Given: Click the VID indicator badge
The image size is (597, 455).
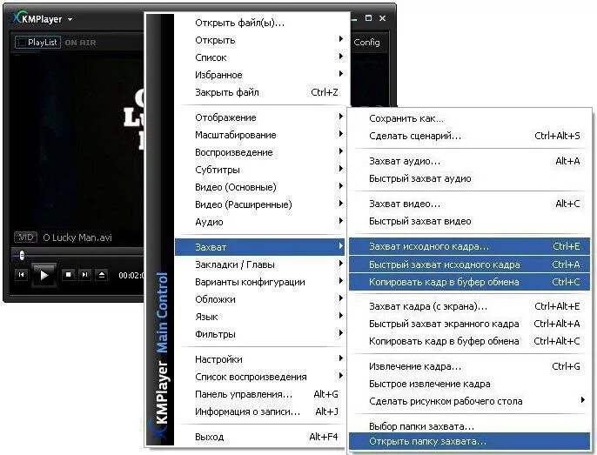Looking at the screenshot, I should (x=25, y=238).
